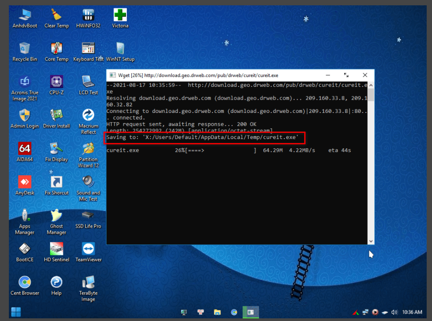The width and height of the screenshot is (432, 321).
Task: Open BootICE desktop icon
Action: point(25,252)
